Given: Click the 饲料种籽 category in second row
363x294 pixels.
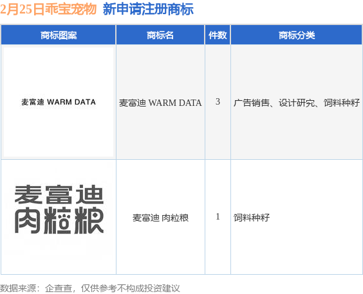Looking at the screenshot, I should [252, 218].
